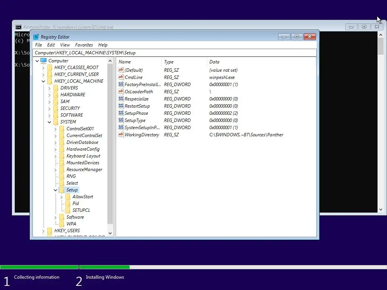Open the Favorites menu
The height and width of the screenshot is (290, 387).
(x=84, y=45)
